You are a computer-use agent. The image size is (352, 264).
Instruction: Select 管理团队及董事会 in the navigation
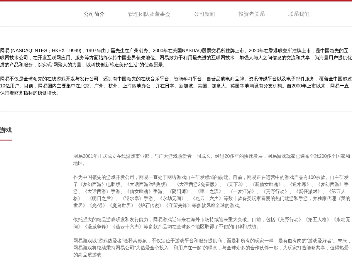click(x=149, y=14)
